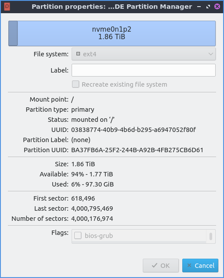Click the ext4 text in the combo box

[x=90, y=54]
